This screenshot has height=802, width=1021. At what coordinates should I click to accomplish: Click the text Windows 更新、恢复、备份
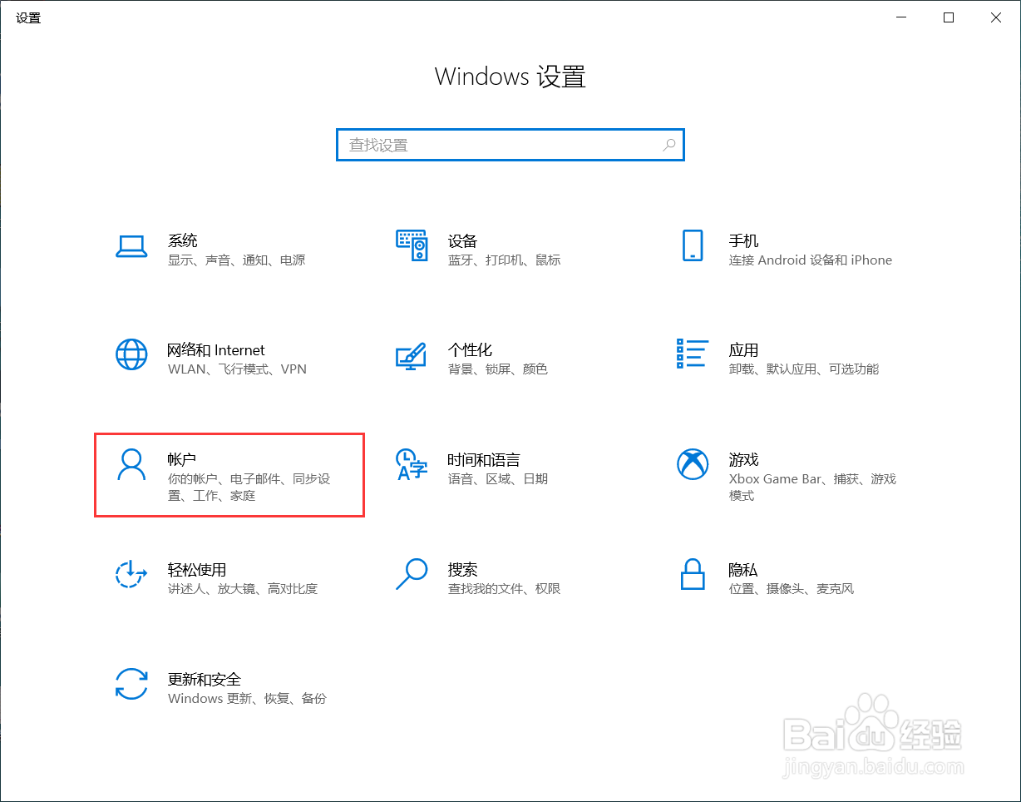tap(248, 699)
